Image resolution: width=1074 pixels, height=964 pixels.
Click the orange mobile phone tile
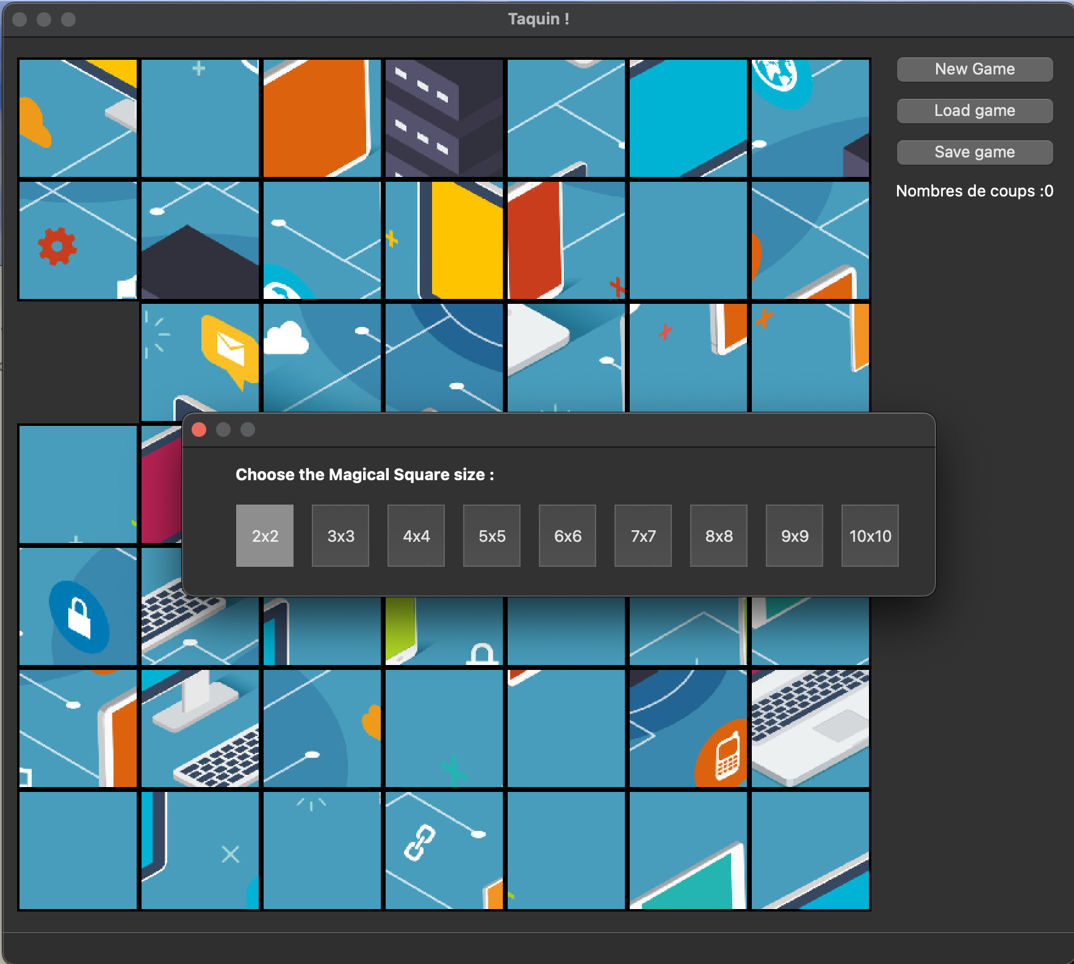coord(688,728)
